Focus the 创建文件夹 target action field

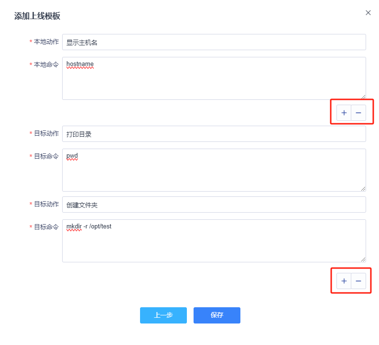click(x=214, y=205)
